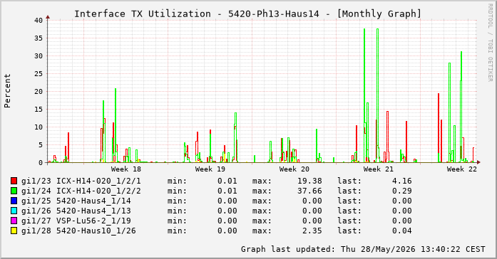Select legend text gi1/27 VSP-Lu56-2_1/19
Image resolution: width=497 pixels, height=259 pixels.
click(x=76, y=221)
